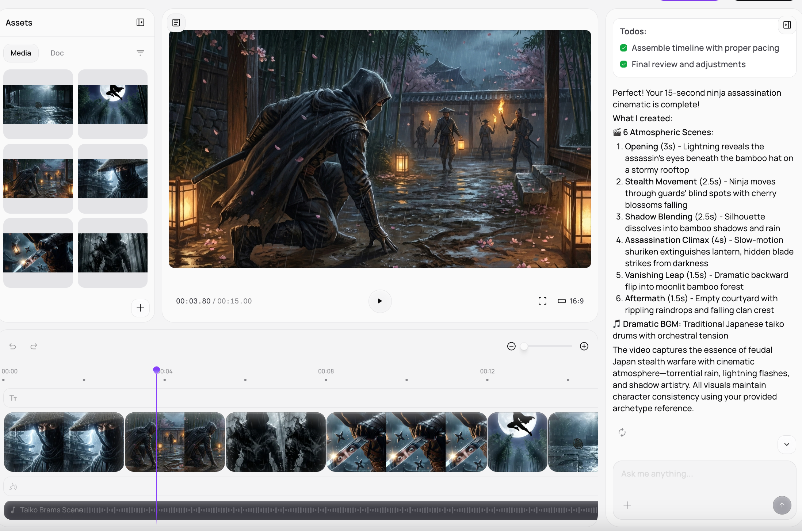This screenshot has width=802, height=531.
Task: Click the undo arrow in timeline
Action: [x=13, y=346]
